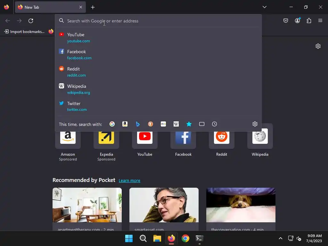Search with DuckDuckGo one-off engine icon
The image size is (328, 246).
coord(151,124)
